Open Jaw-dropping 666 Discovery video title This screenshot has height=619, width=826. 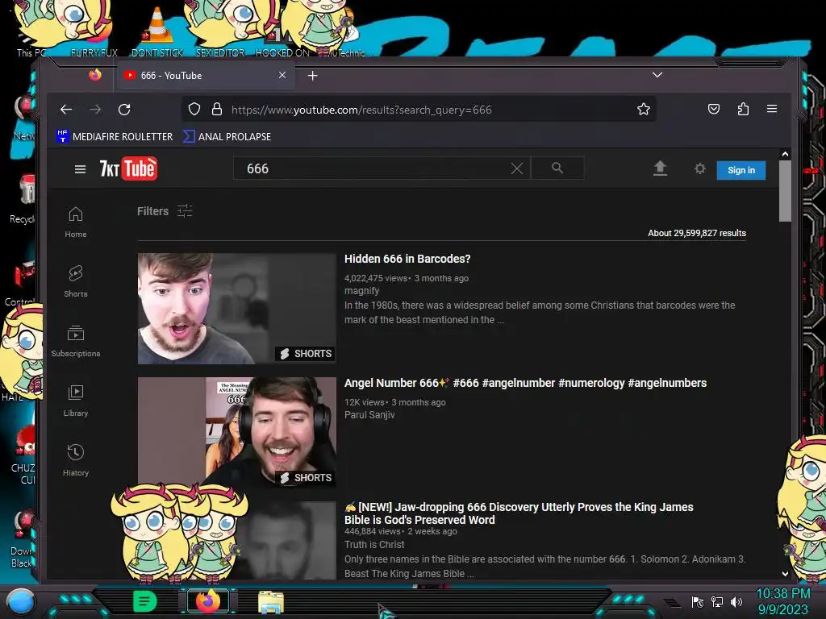pos(519,513)
